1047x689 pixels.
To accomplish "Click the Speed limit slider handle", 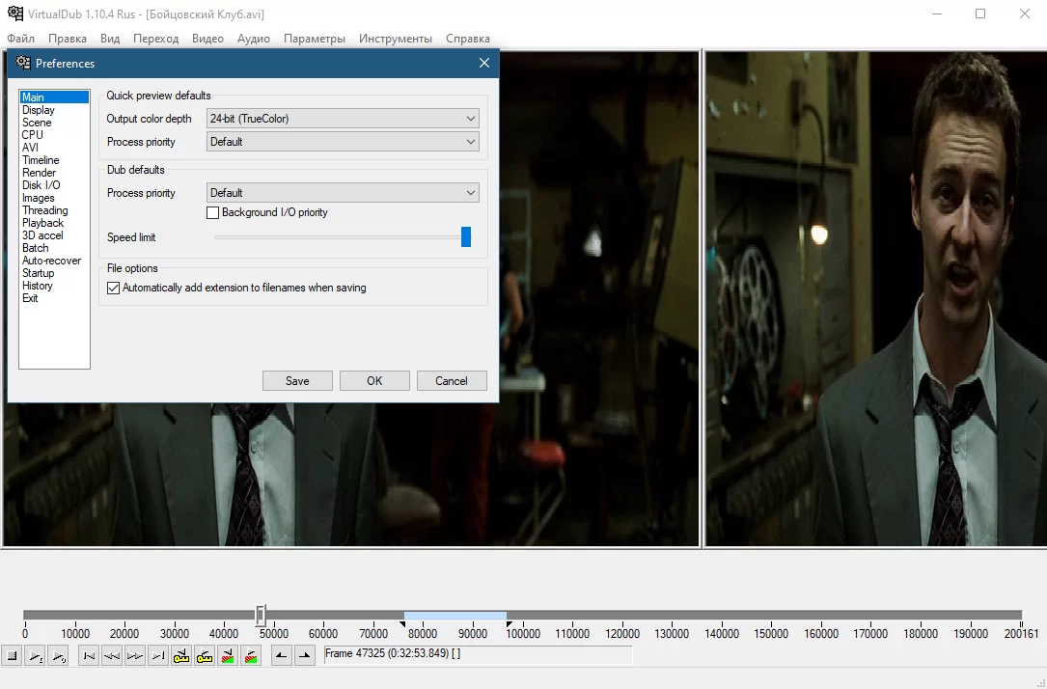I will 466,236.
